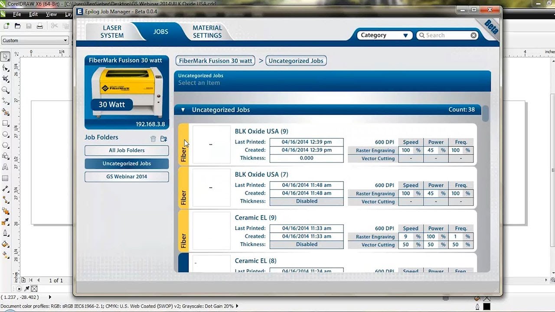This screenshot has width=555, height=312.
Task: Go to first page in CorelDRAW navigator
Action: tap(31, 280)
